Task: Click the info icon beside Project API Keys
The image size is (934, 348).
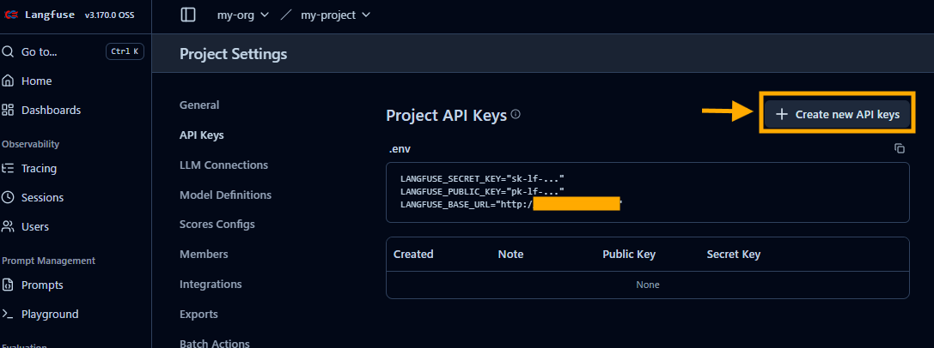Action: pyautogui.click(x=516, y=114)
